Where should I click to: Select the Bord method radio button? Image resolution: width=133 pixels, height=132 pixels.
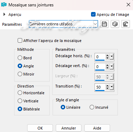click(x=20, y=58)
